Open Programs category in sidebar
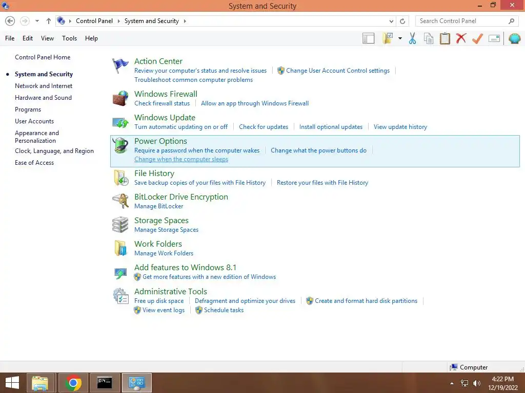This screenshot has height=393, width=525. (x=28, y=110)
